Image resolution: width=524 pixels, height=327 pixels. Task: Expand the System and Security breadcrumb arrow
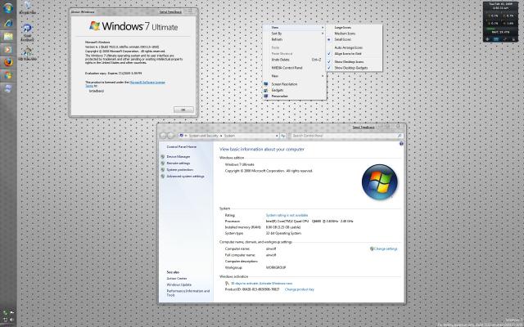221,136
